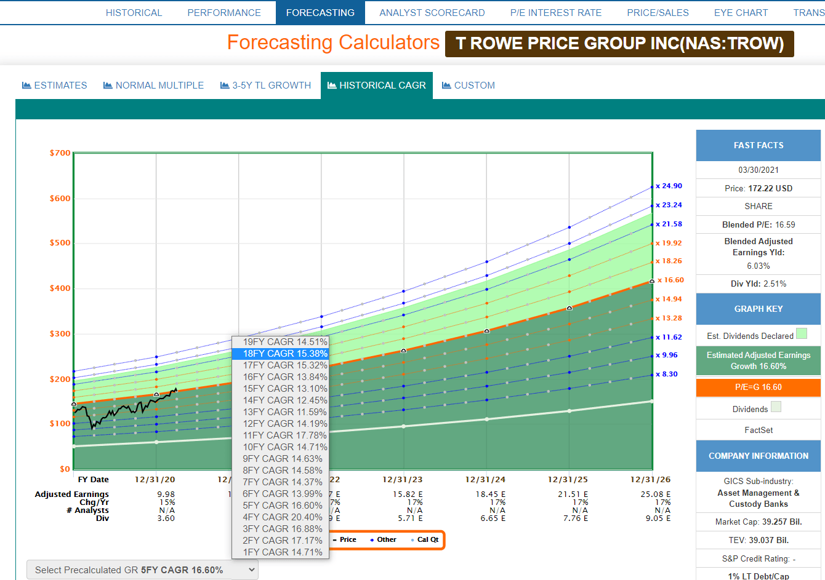Switch to the Custom calculator tab
825x580 pixels.
click(468, 85)
